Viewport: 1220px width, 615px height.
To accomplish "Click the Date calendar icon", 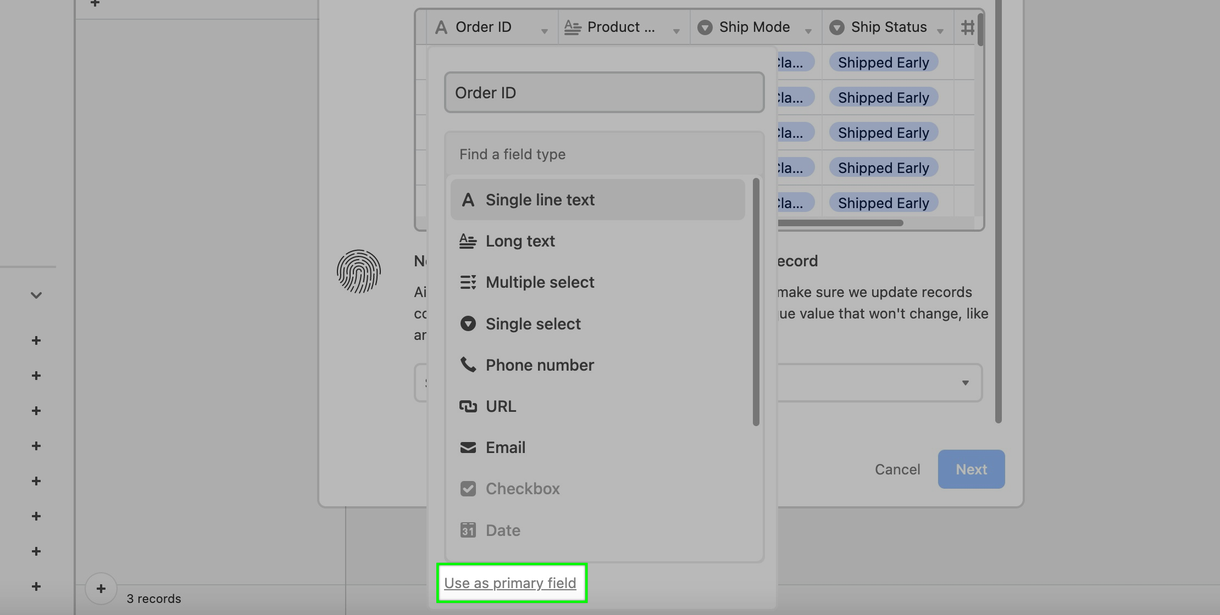I will coord(468,530).
